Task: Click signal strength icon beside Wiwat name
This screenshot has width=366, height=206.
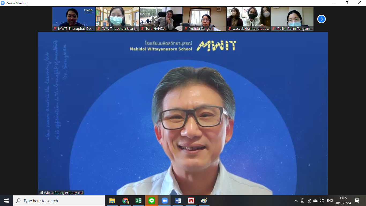Action: (41, 193)
